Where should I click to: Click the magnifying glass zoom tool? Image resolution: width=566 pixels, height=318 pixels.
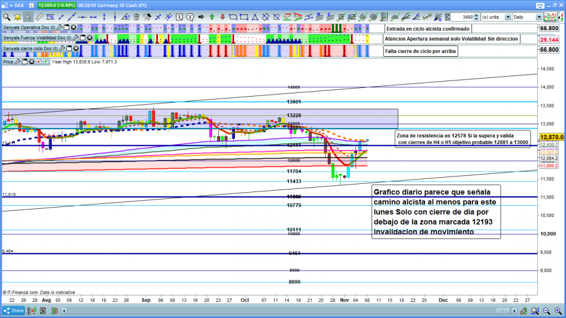[x=7, y=17]
